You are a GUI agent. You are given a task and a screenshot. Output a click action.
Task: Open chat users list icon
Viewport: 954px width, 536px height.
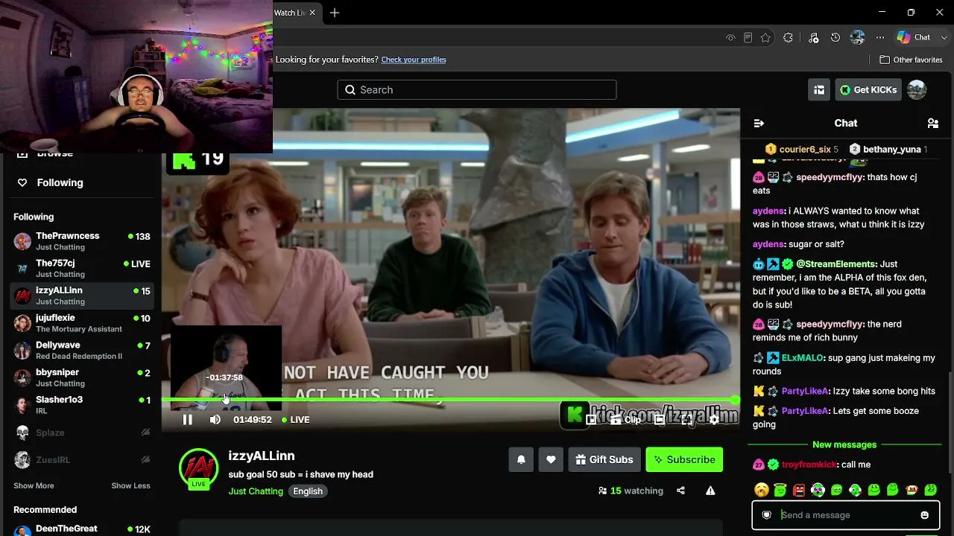[932, 124]
